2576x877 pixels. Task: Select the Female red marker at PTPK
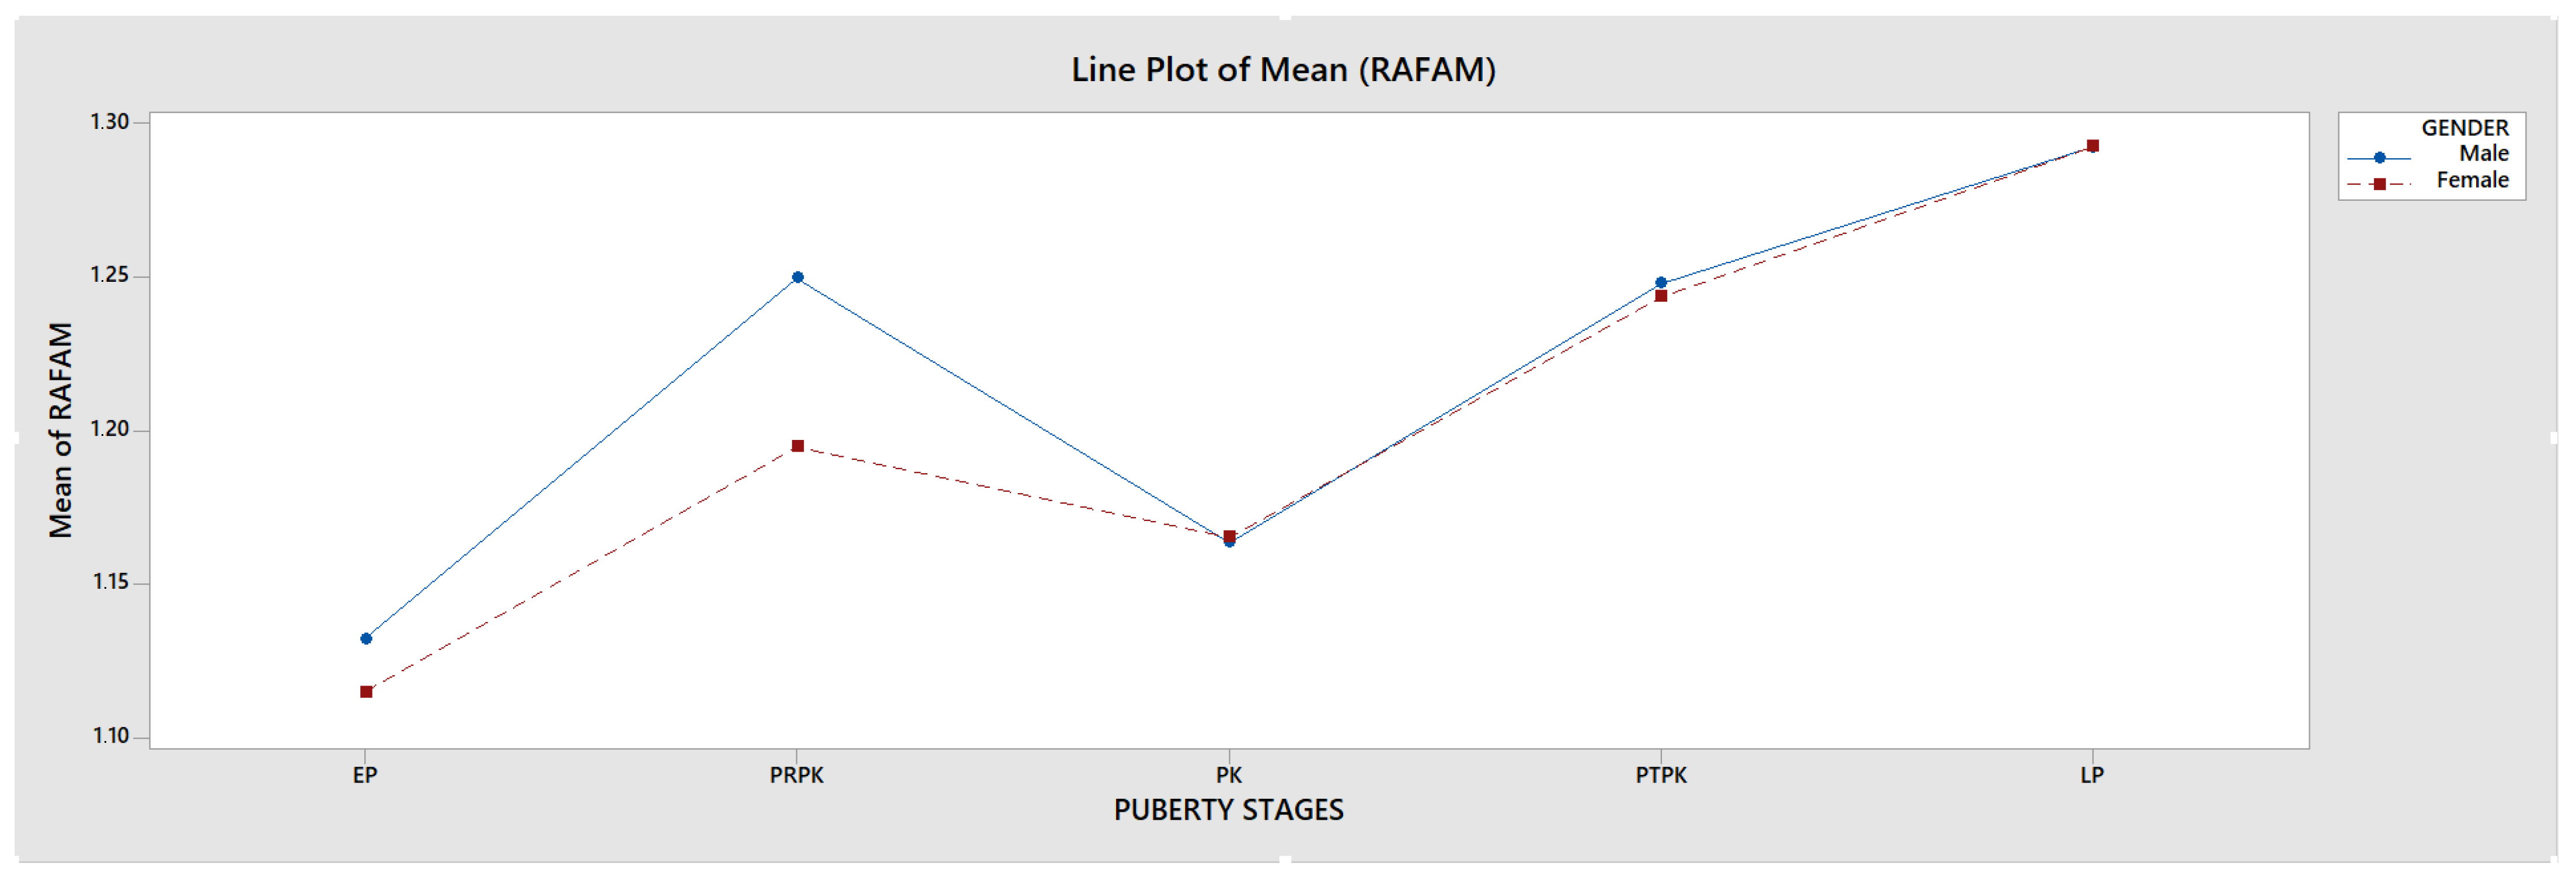point(1661,296)
